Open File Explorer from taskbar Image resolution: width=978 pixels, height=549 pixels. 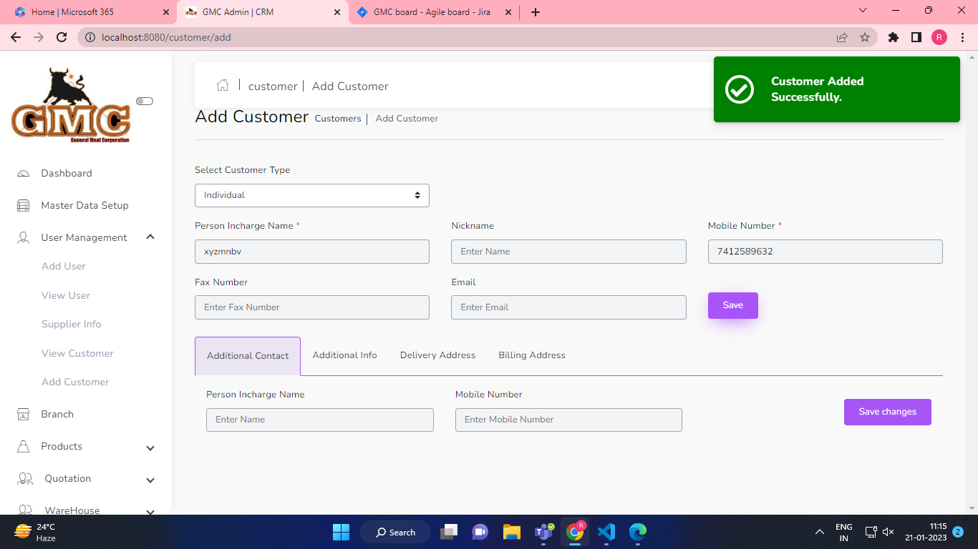(x=511, y=532)
